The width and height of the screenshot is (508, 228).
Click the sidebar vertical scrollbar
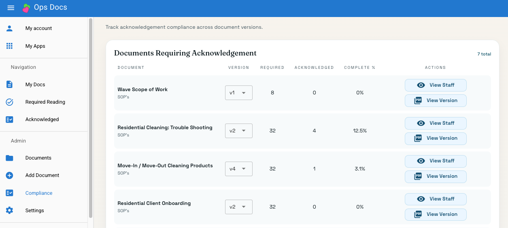point(91,117)
